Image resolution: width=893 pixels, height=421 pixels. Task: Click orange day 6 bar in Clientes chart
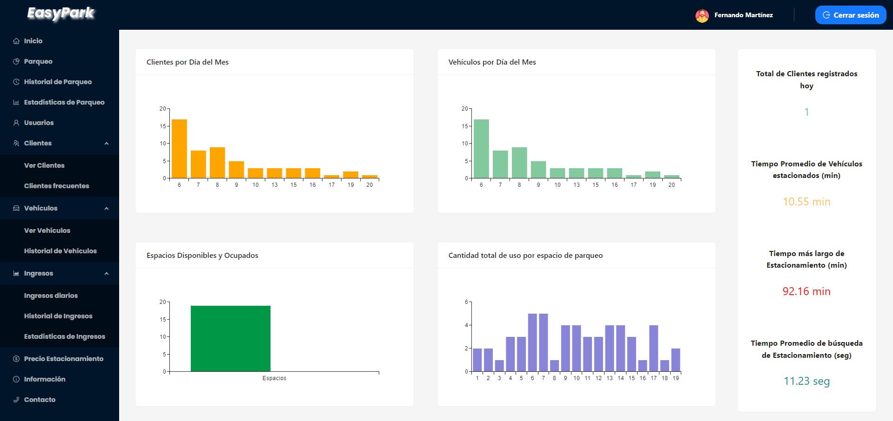(179, 149)
